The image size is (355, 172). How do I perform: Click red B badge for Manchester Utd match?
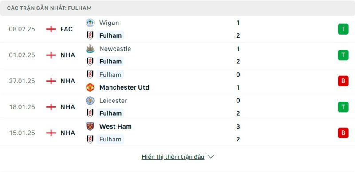(x=343, y=81)
